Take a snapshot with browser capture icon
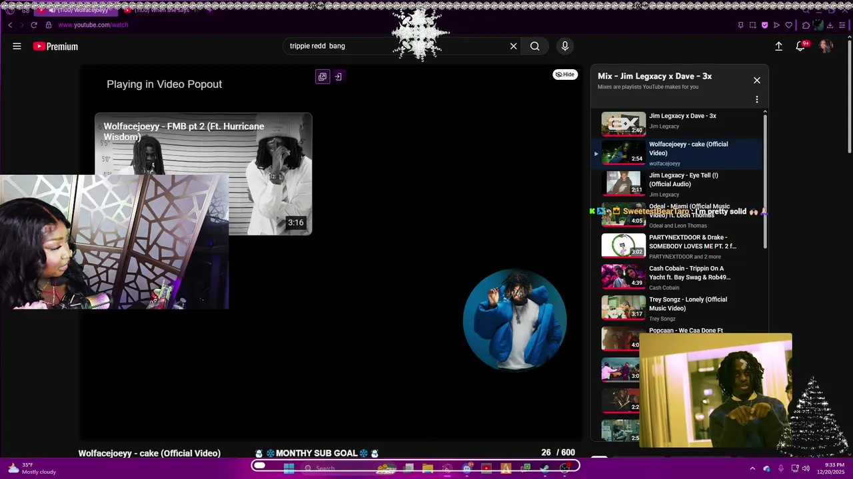The width and height of the screenshot is (853, 479). pyautogui.click(x=752, y=25)
